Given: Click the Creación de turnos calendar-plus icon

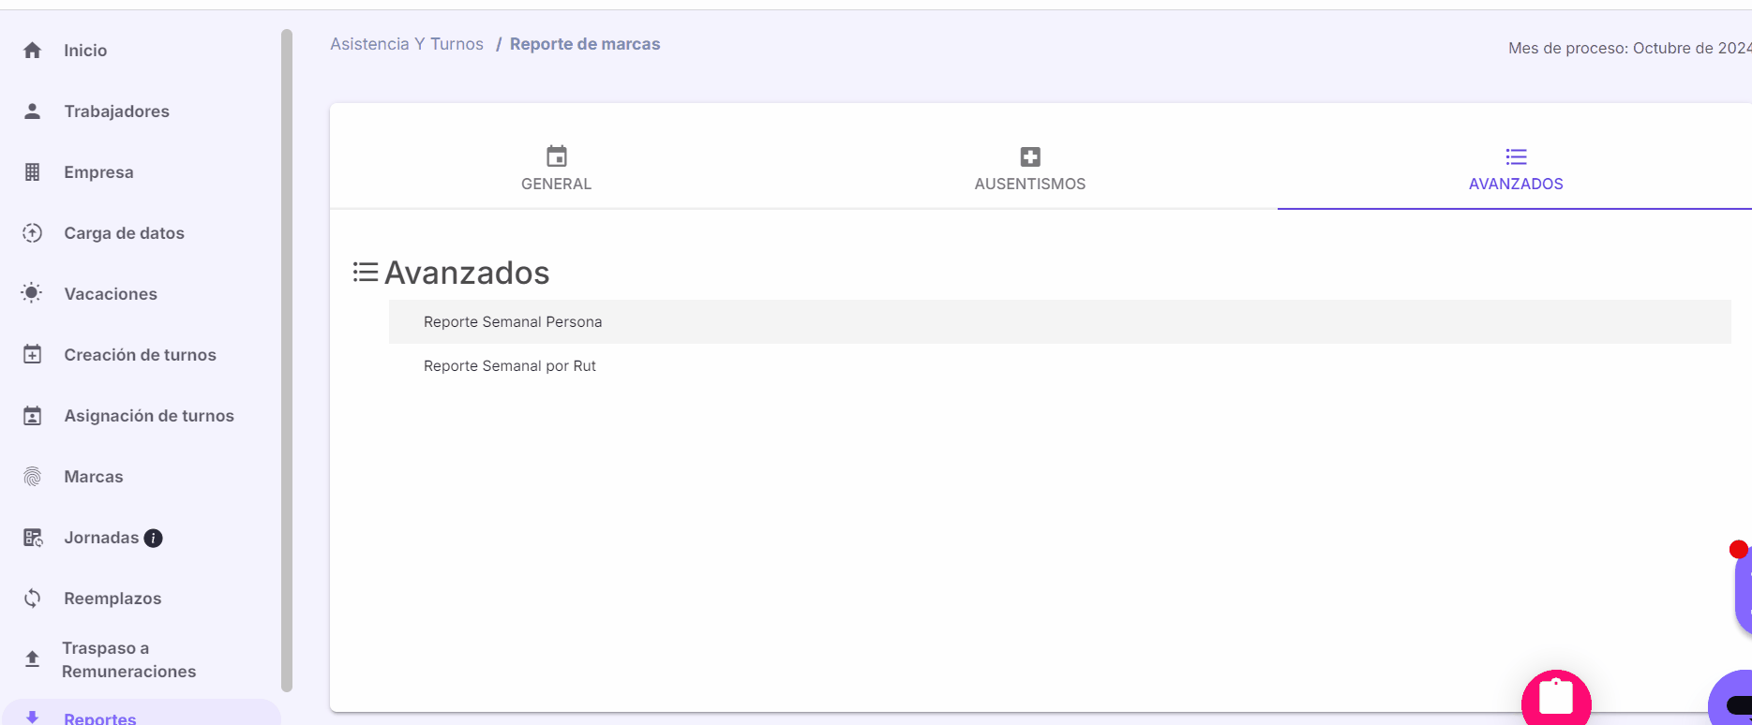Looking at the screenshot, I should click(32, 355).
